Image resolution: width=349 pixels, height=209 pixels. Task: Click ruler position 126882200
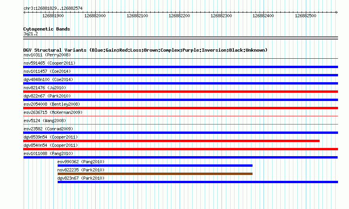pos(179,16)
